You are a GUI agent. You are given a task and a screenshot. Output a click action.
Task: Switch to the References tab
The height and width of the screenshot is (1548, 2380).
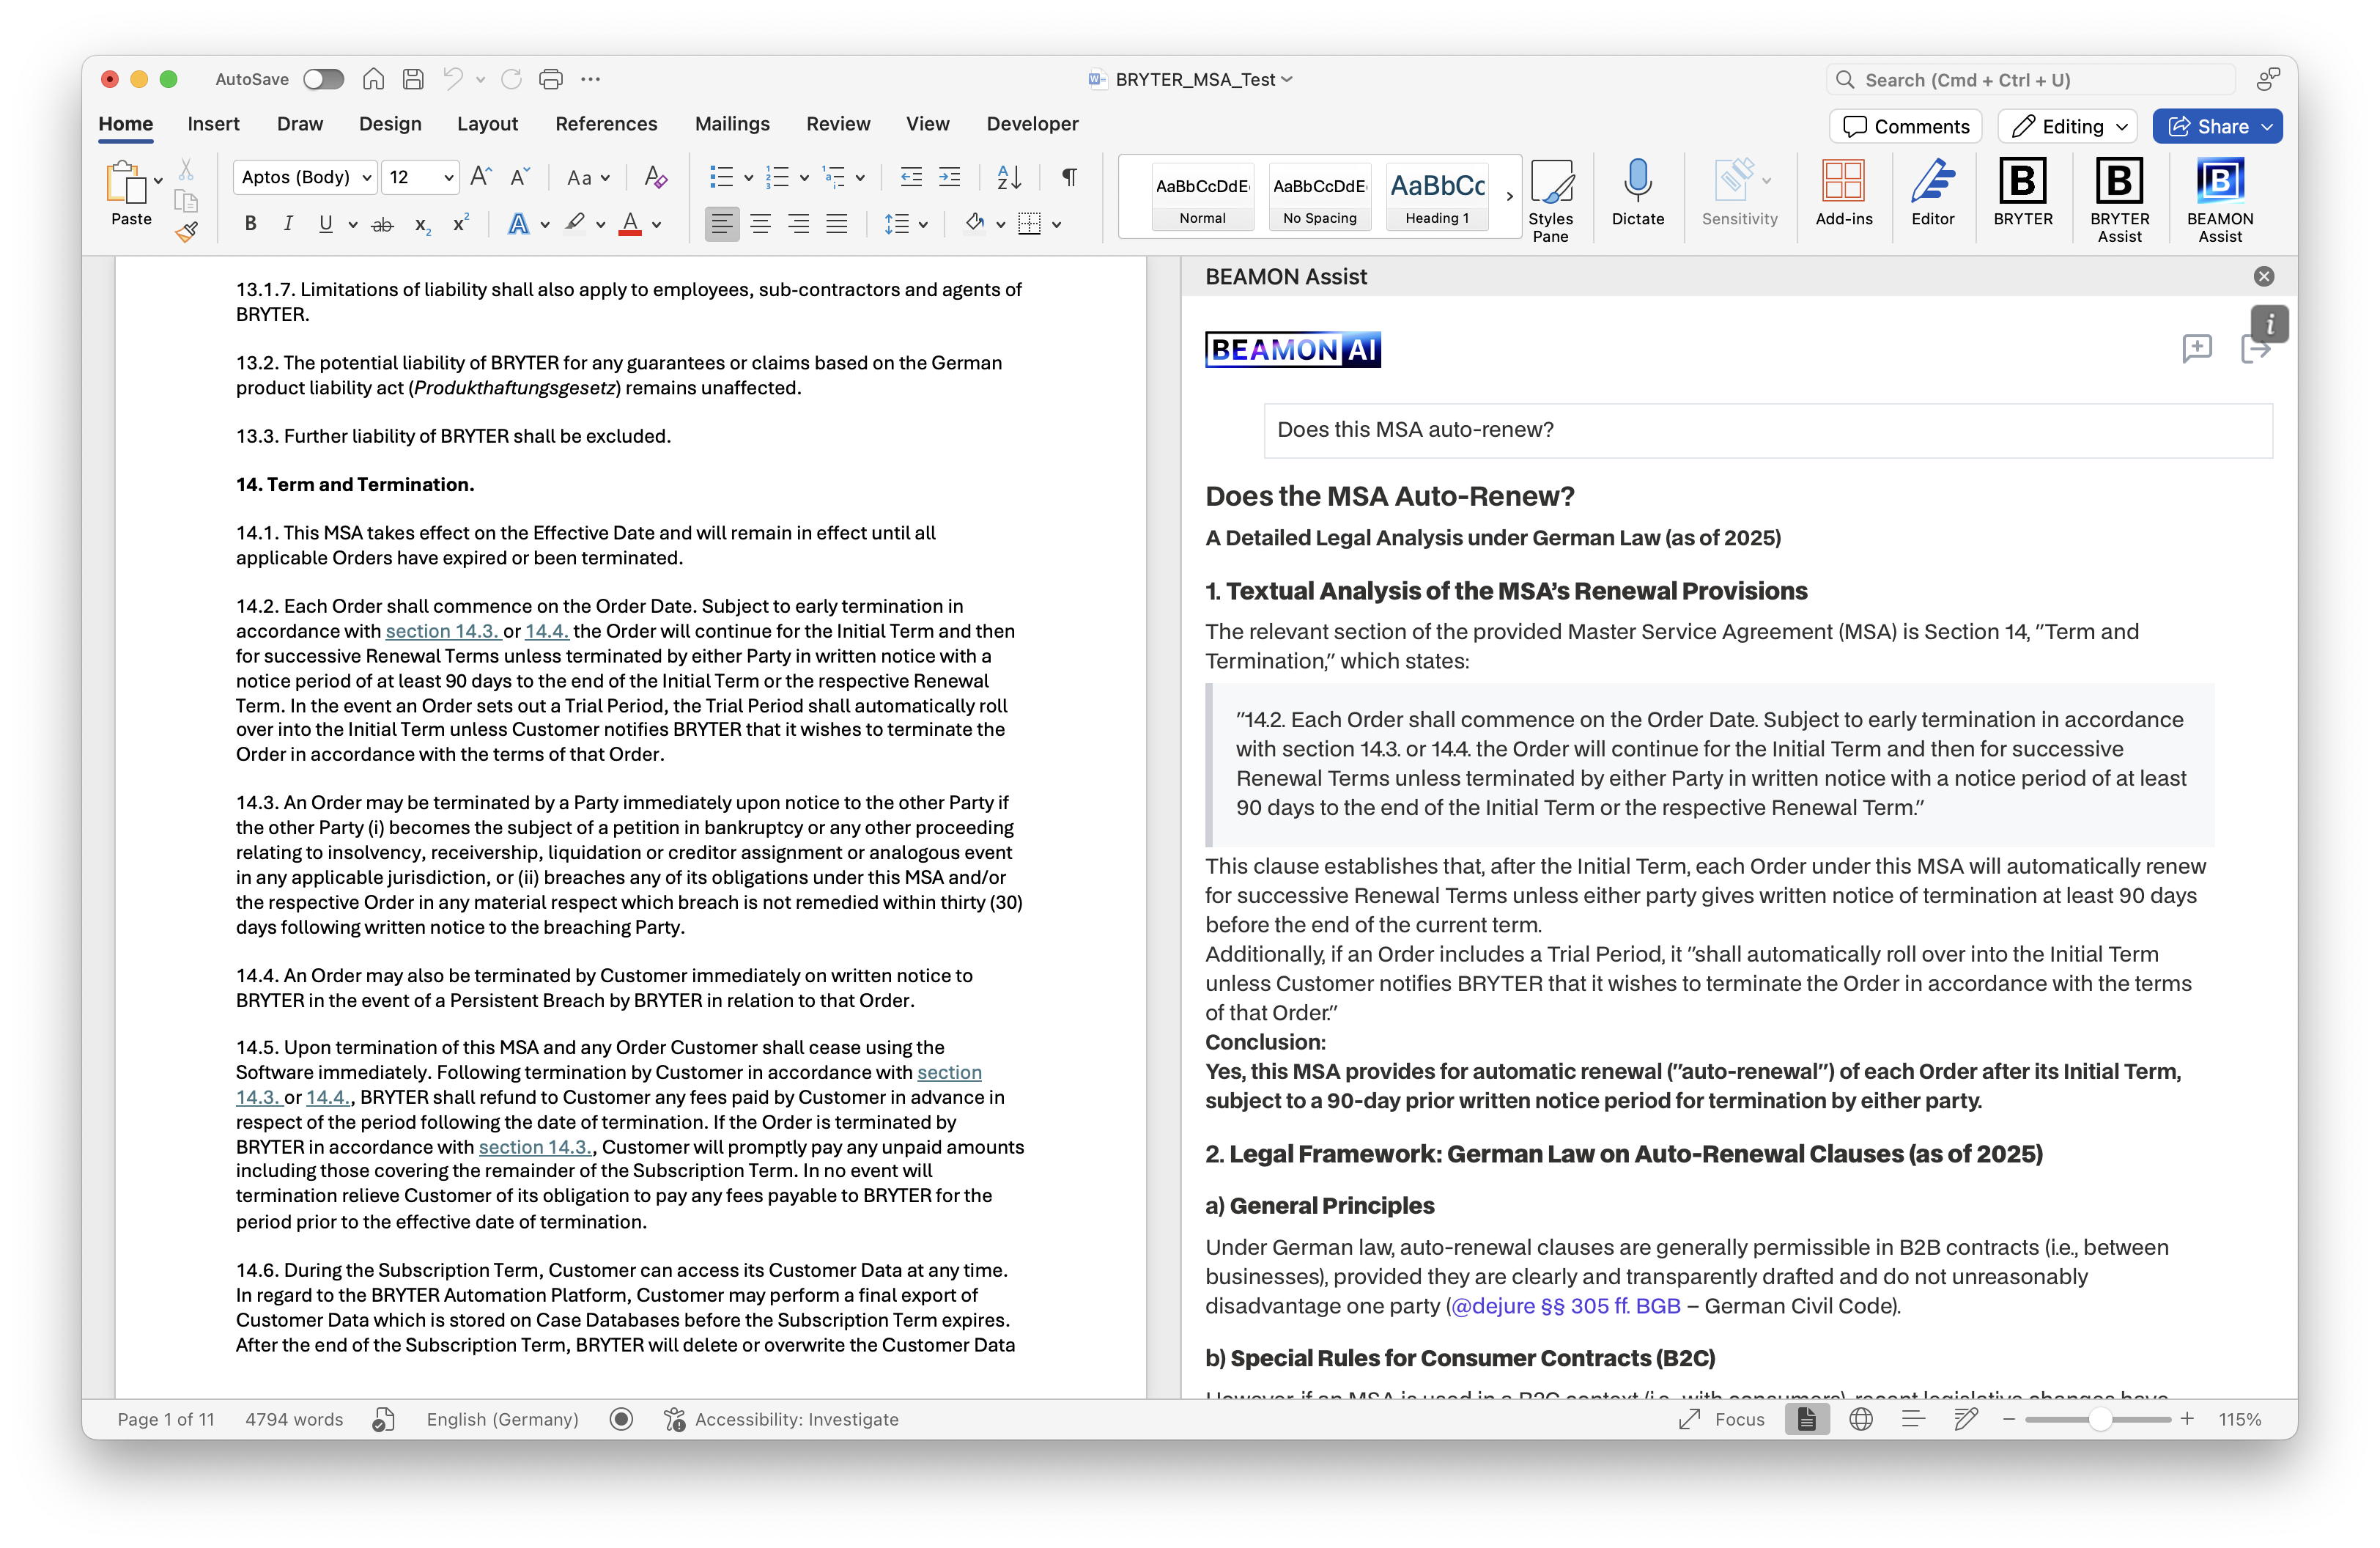[x=606, y=124]
